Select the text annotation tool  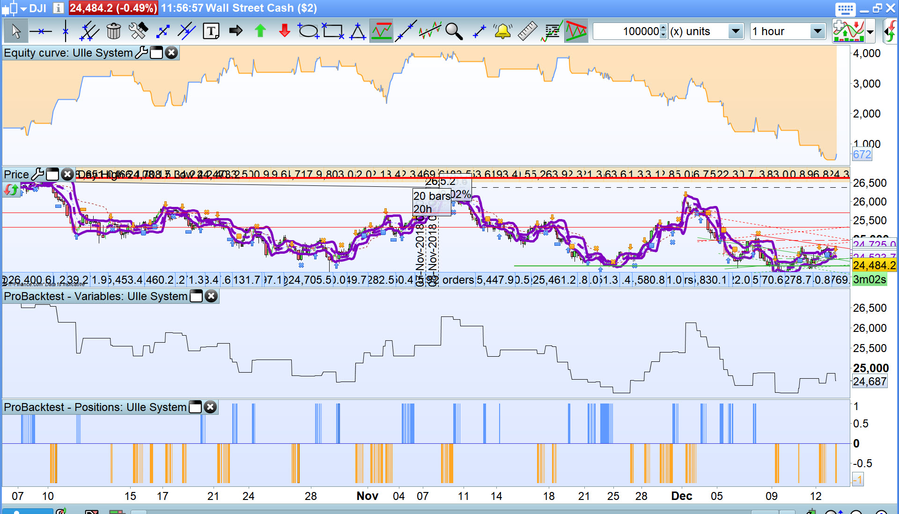(x=211, y=31)
